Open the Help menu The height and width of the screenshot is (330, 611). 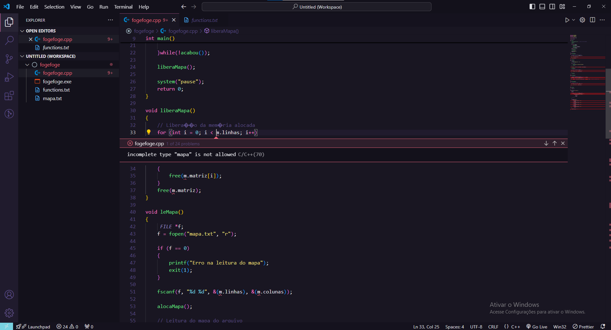coord(144,7)
